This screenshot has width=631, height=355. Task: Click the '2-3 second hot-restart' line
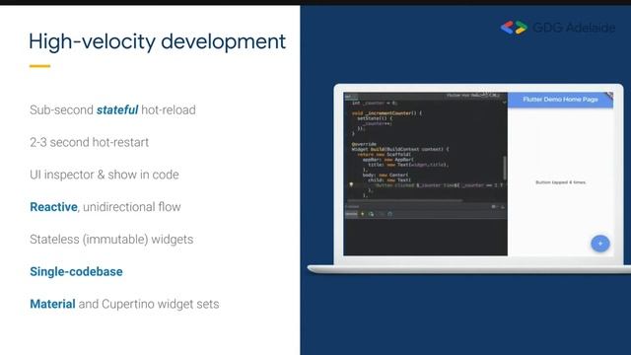pos(90,142)
